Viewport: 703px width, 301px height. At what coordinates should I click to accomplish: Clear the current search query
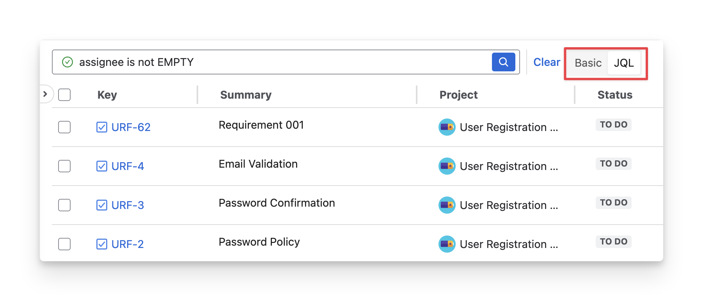point(546,62)
